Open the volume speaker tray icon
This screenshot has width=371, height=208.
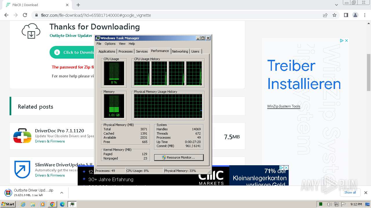click(x=329, y=204)
